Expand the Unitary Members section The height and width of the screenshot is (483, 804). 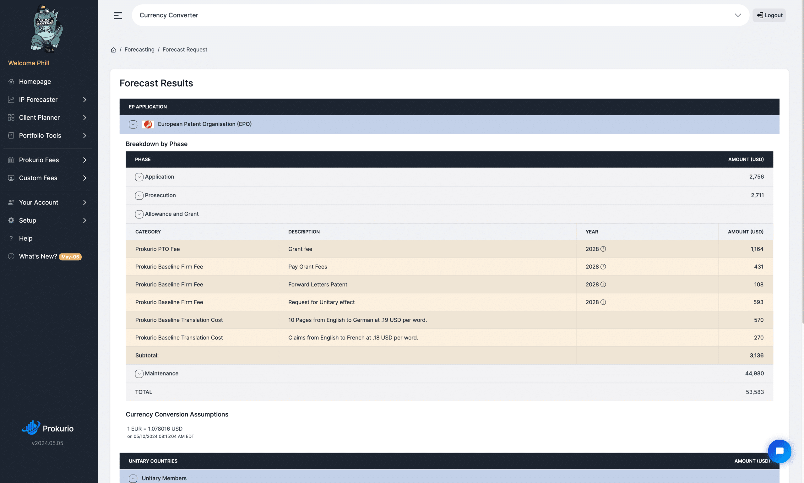click(133, 478)
